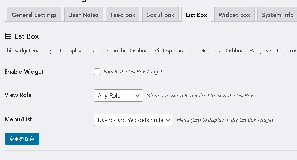
Task: Select the Social Box tab
Action: [160, 15]
